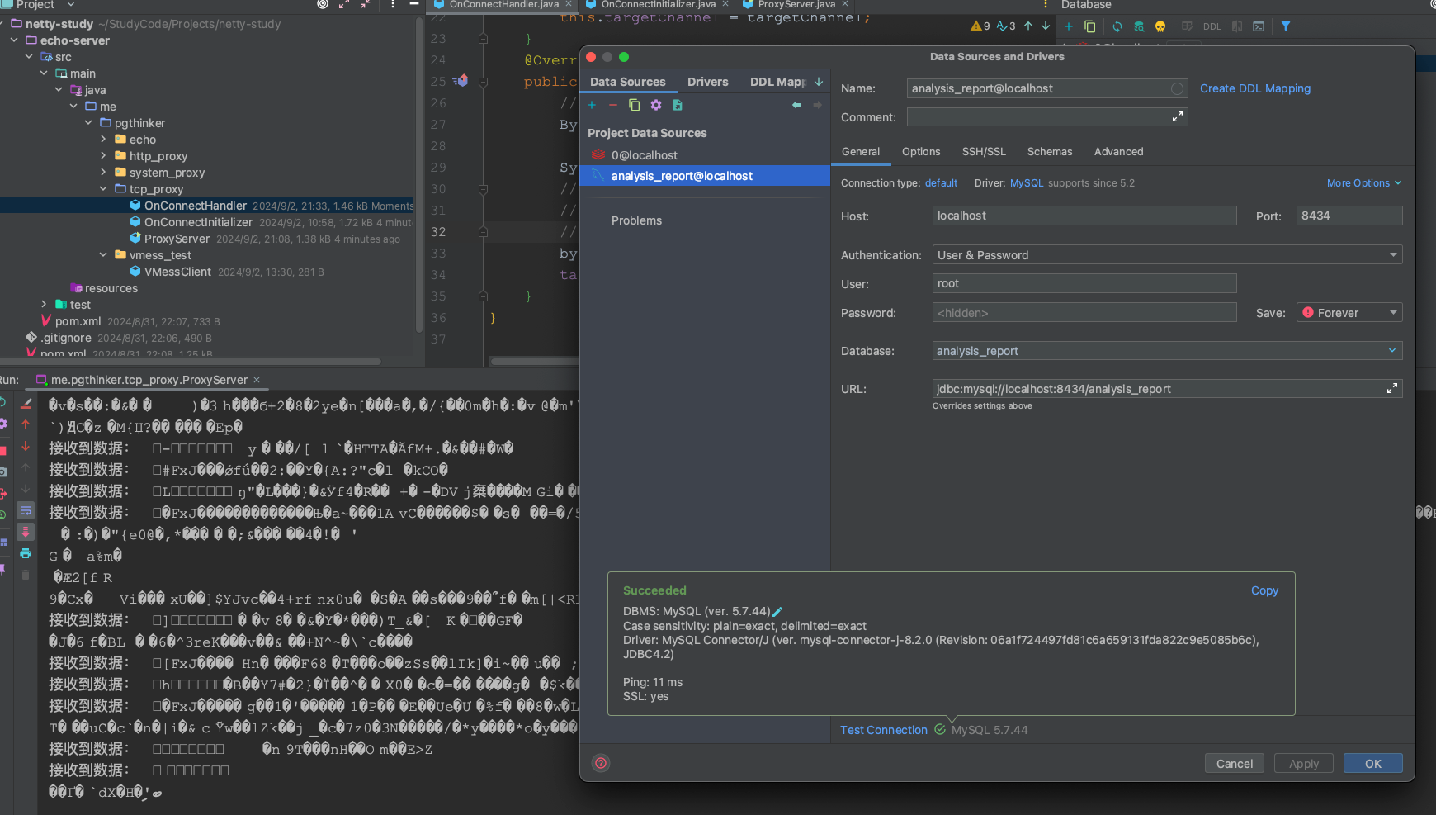Open data source properties icon in Database toolbar
This screenshot has width=1436, height=815.
[1139, 26]
